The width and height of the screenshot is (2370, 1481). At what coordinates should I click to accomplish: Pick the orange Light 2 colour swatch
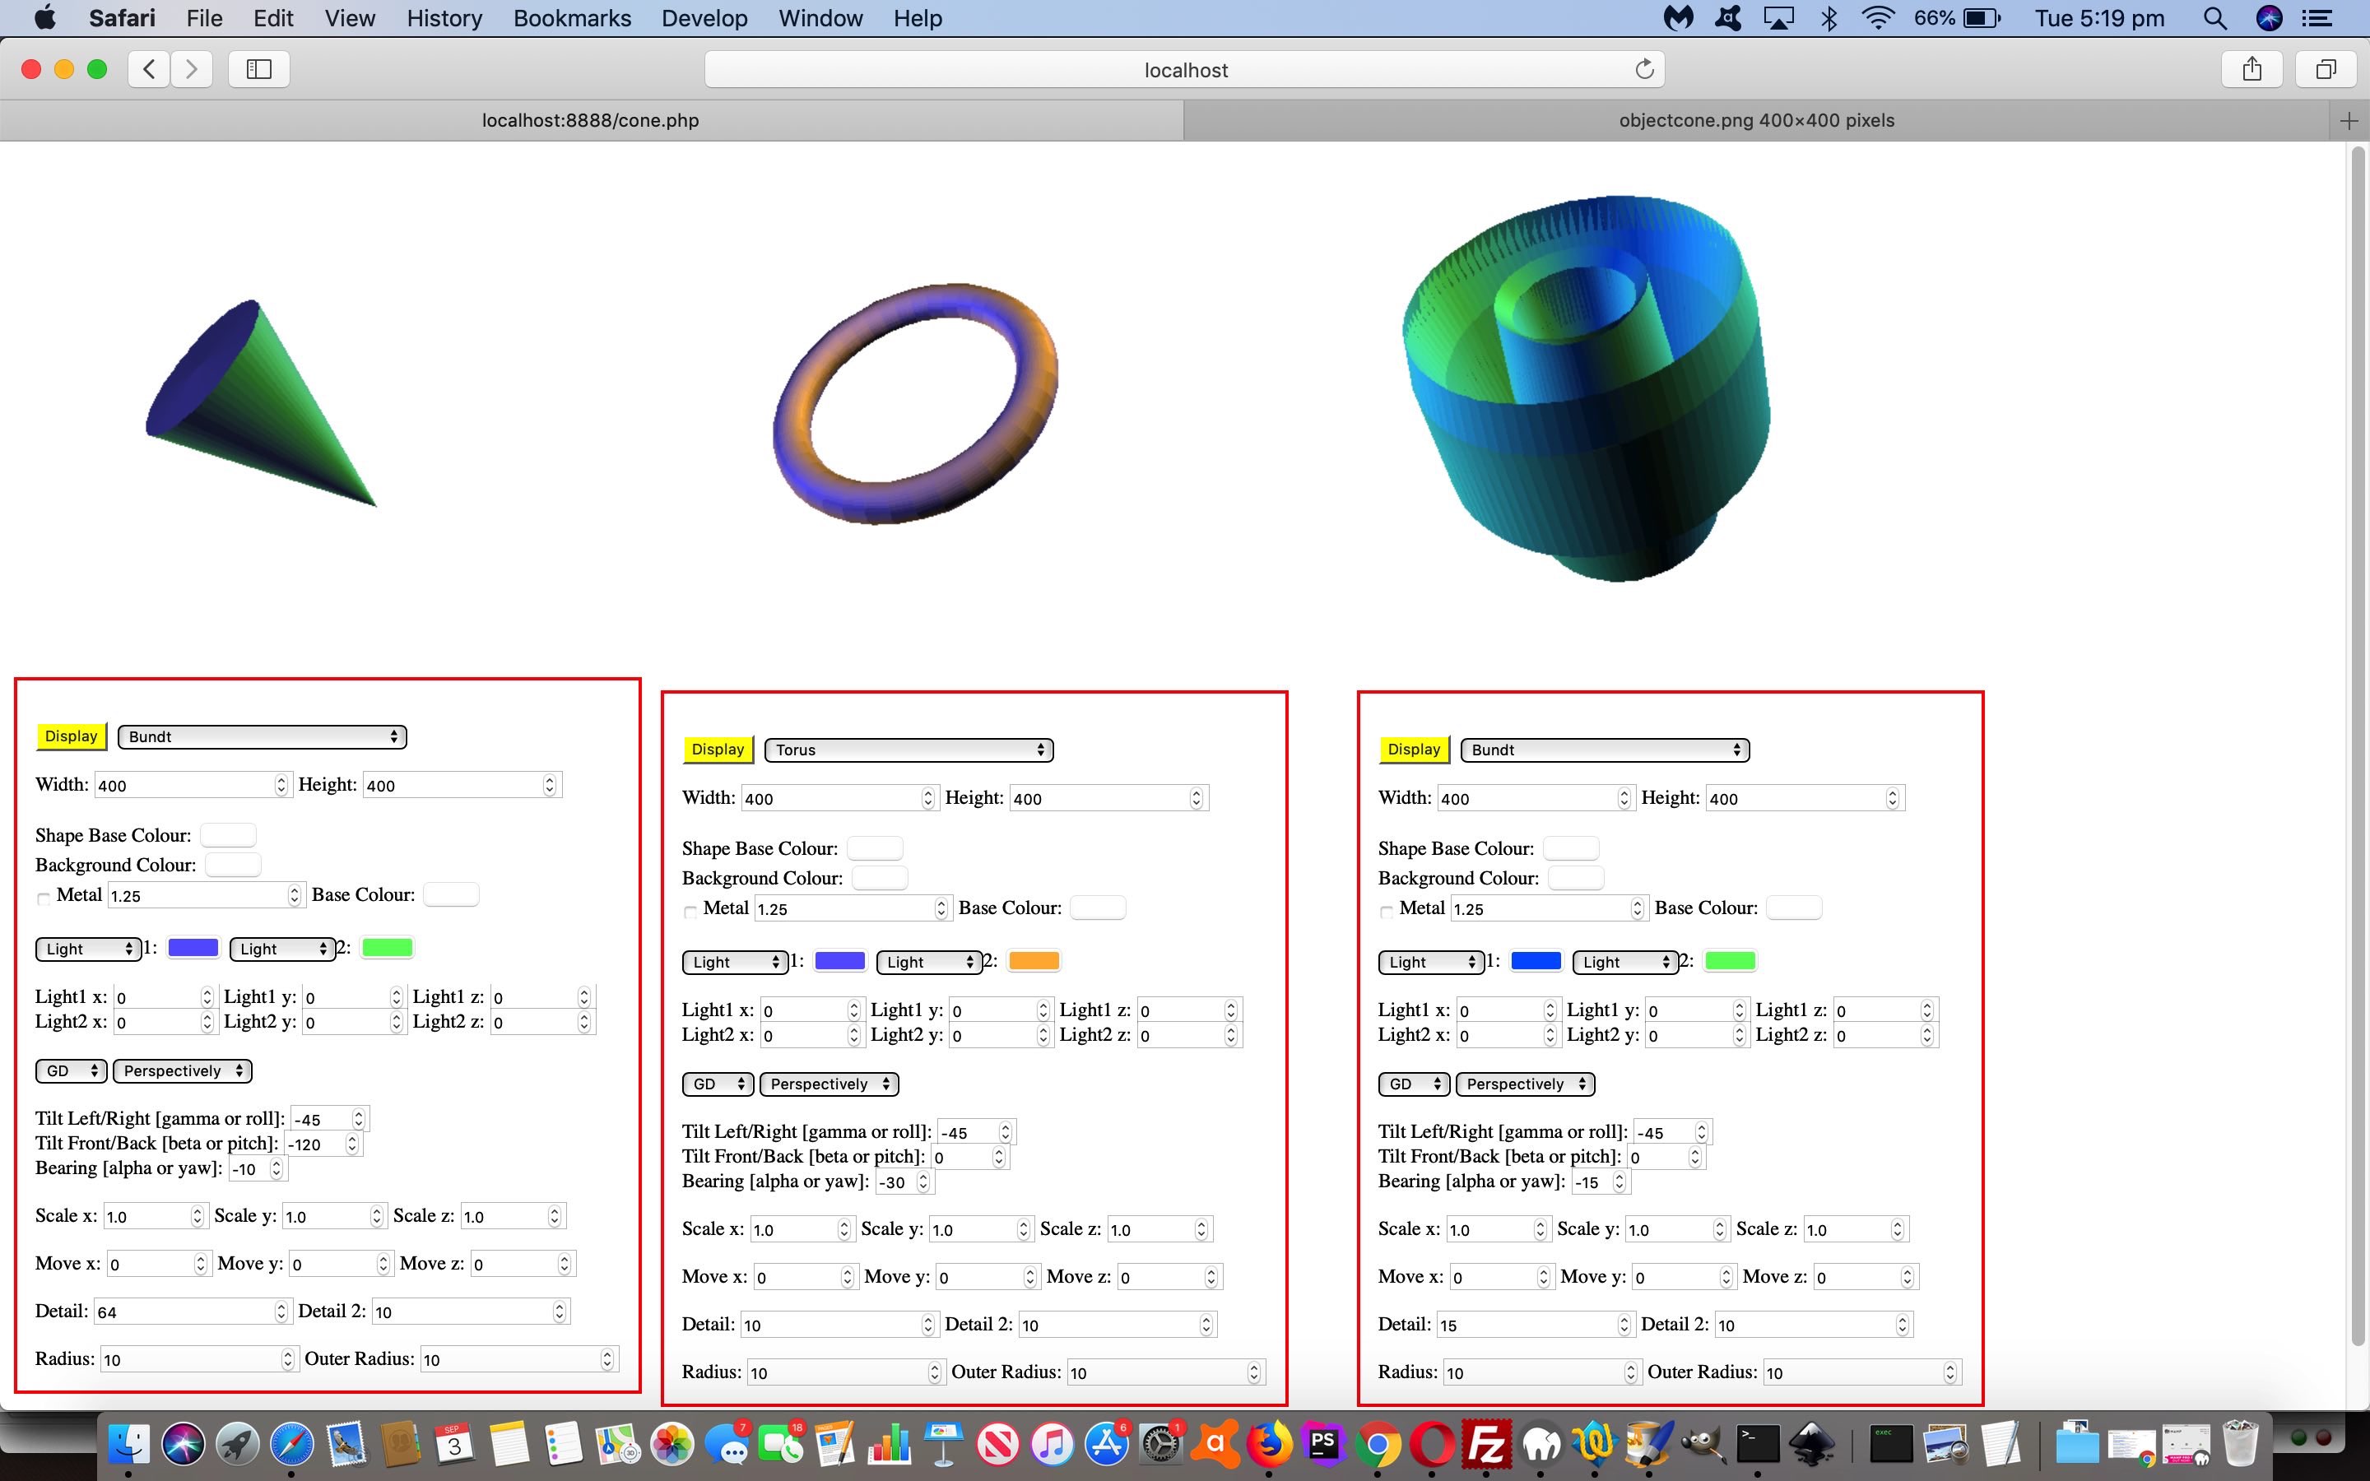point(1034,961)
